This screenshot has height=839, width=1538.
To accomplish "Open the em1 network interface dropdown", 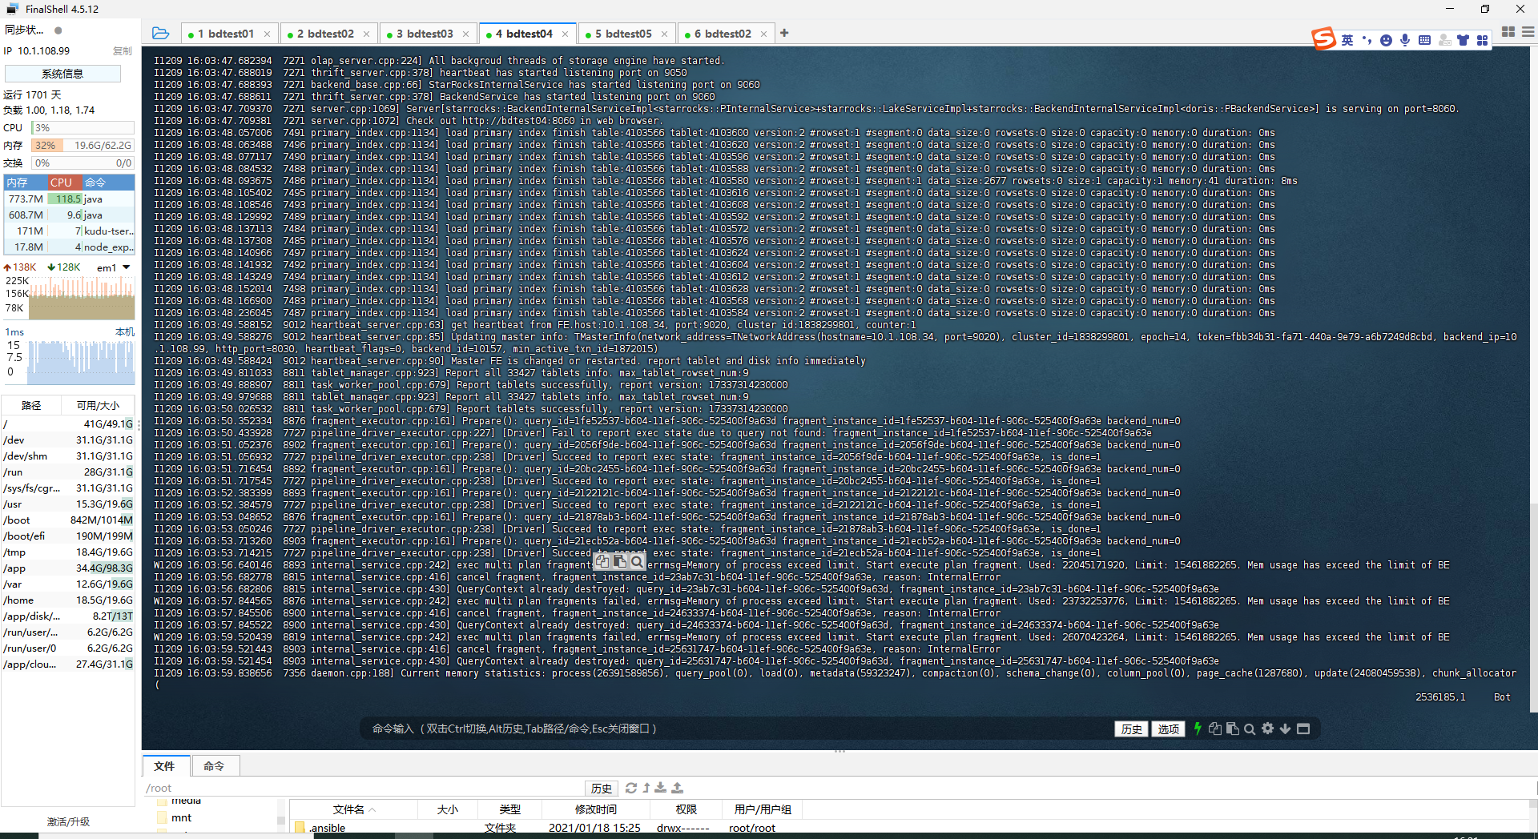I will (113, 267).
